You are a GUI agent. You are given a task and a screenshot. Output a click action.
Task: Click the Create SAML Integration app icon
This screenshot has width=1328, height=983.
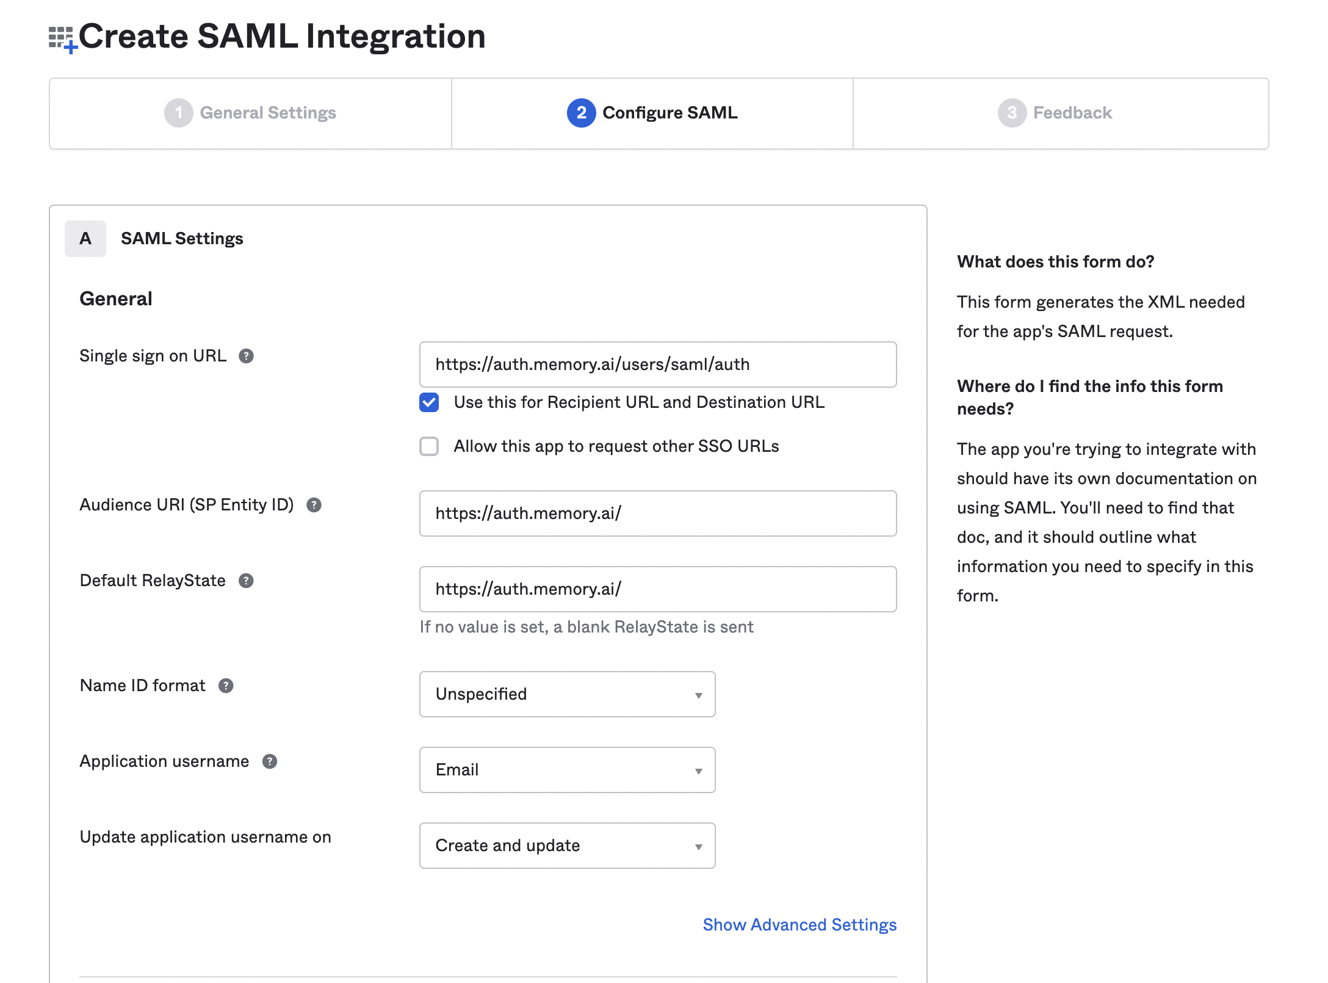[x=62, y=37]
